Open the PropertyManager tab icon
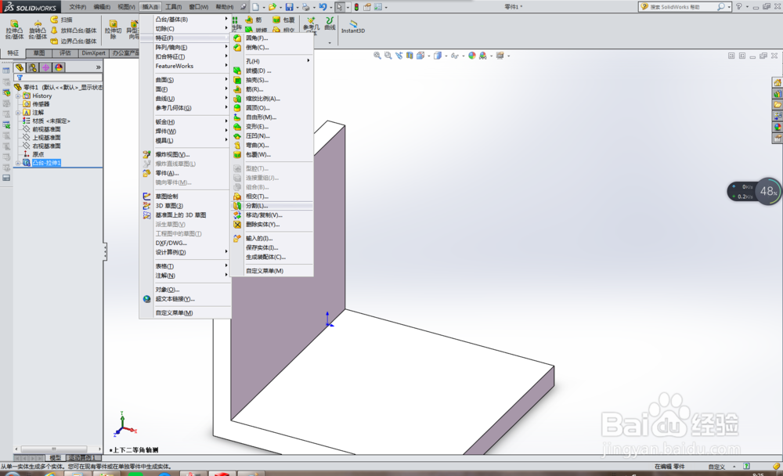Image resolution: width=783 pixels, height=476 pixels. (32, 67)
